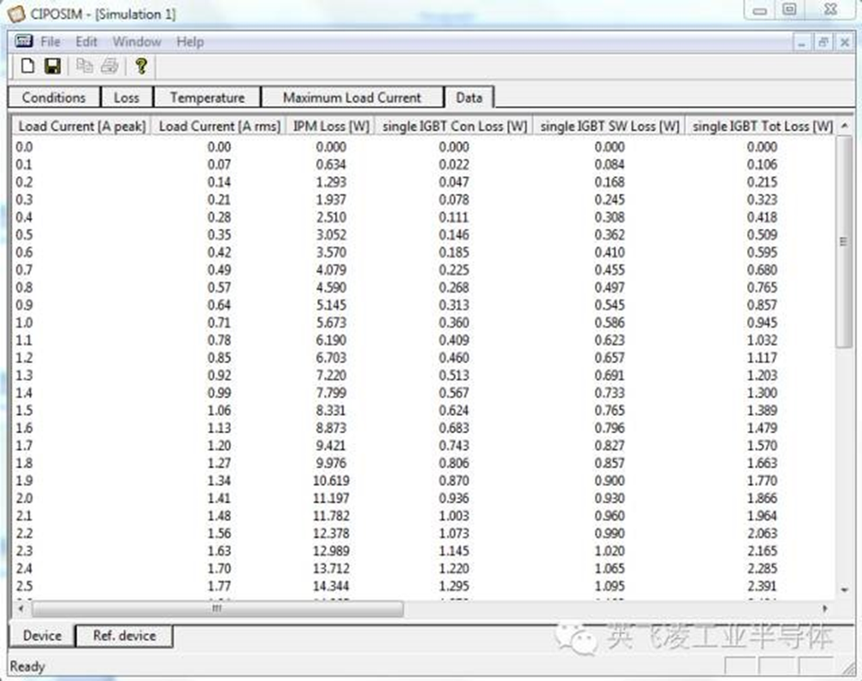The width and height of the screenshot is (862, 681).
Task: Open the File menu
Action: (50, 41)
